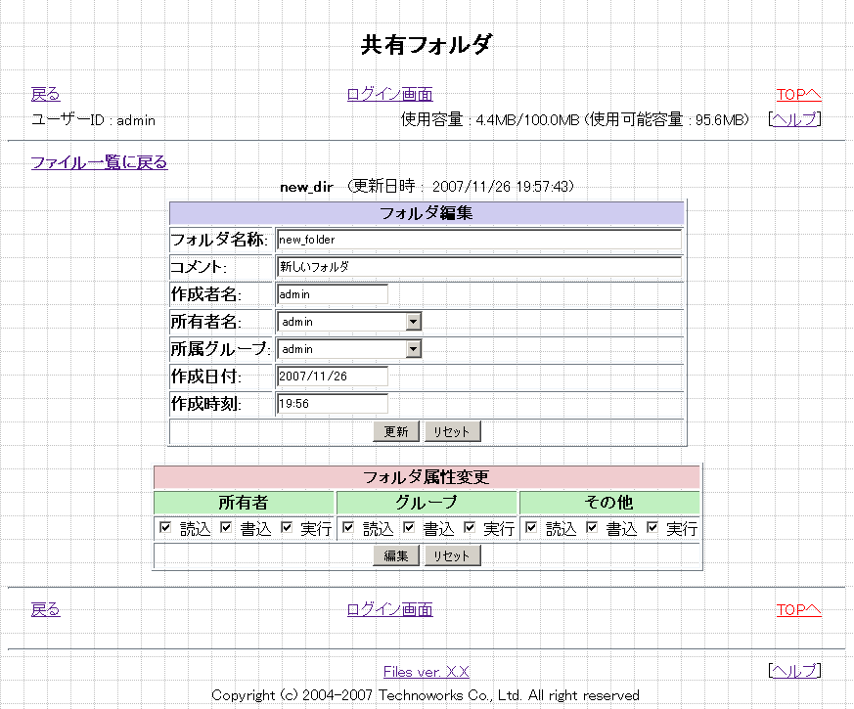Image resolution: width=854 pixels, height=709 pixels.
Task: Toggle the owner 書込 checkbox
Action: point(226,528)
